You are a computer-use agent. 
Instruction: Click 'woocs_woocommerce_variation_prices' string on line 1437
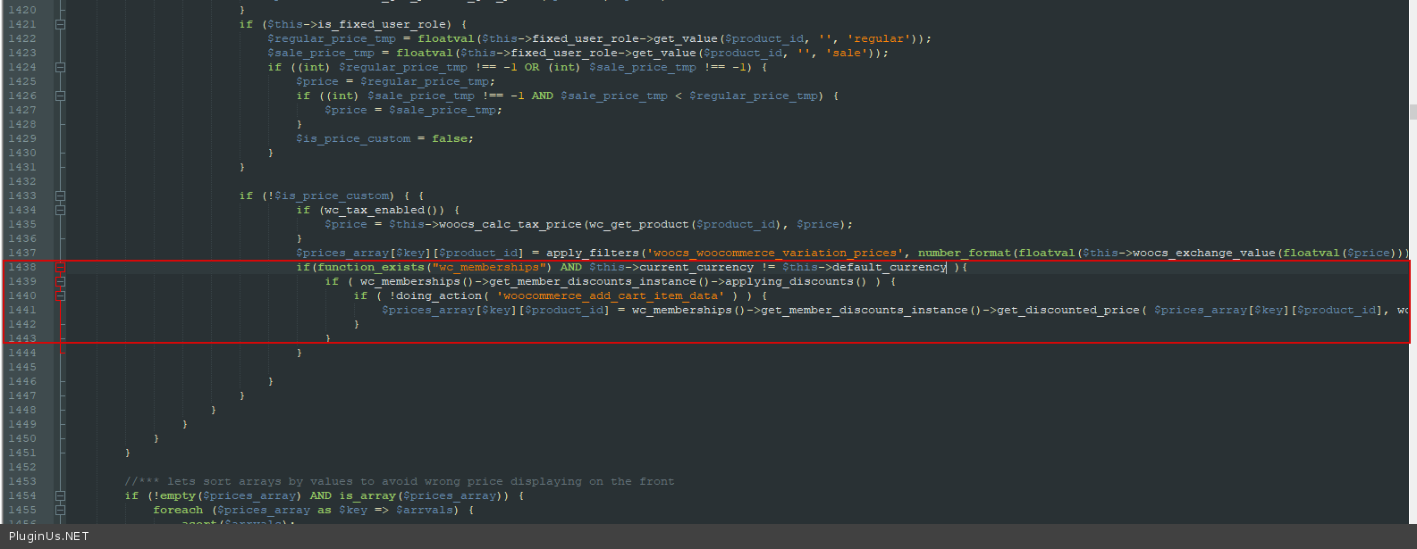coord(775,253)
